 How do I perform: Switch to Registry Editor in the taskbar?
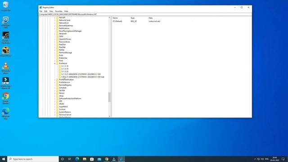pos(121,159)
